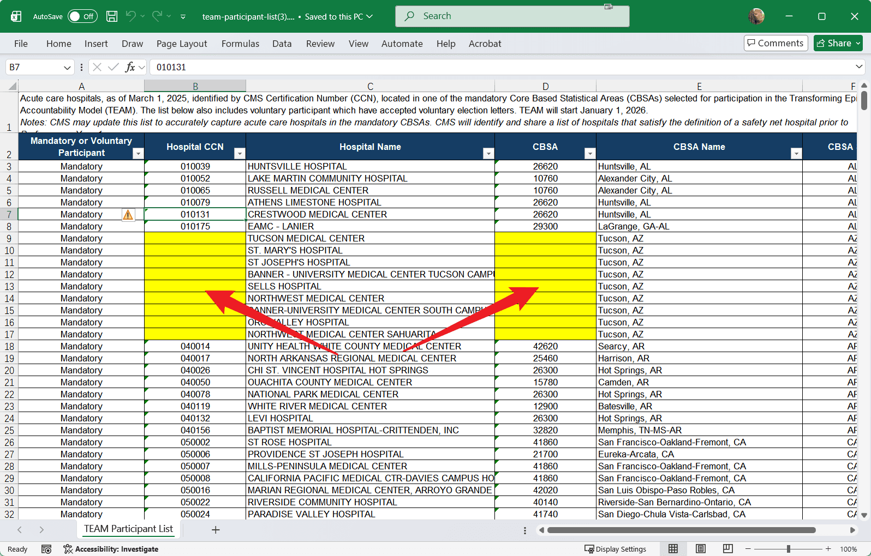Click the Redo arrow icon

pos(157,16)
